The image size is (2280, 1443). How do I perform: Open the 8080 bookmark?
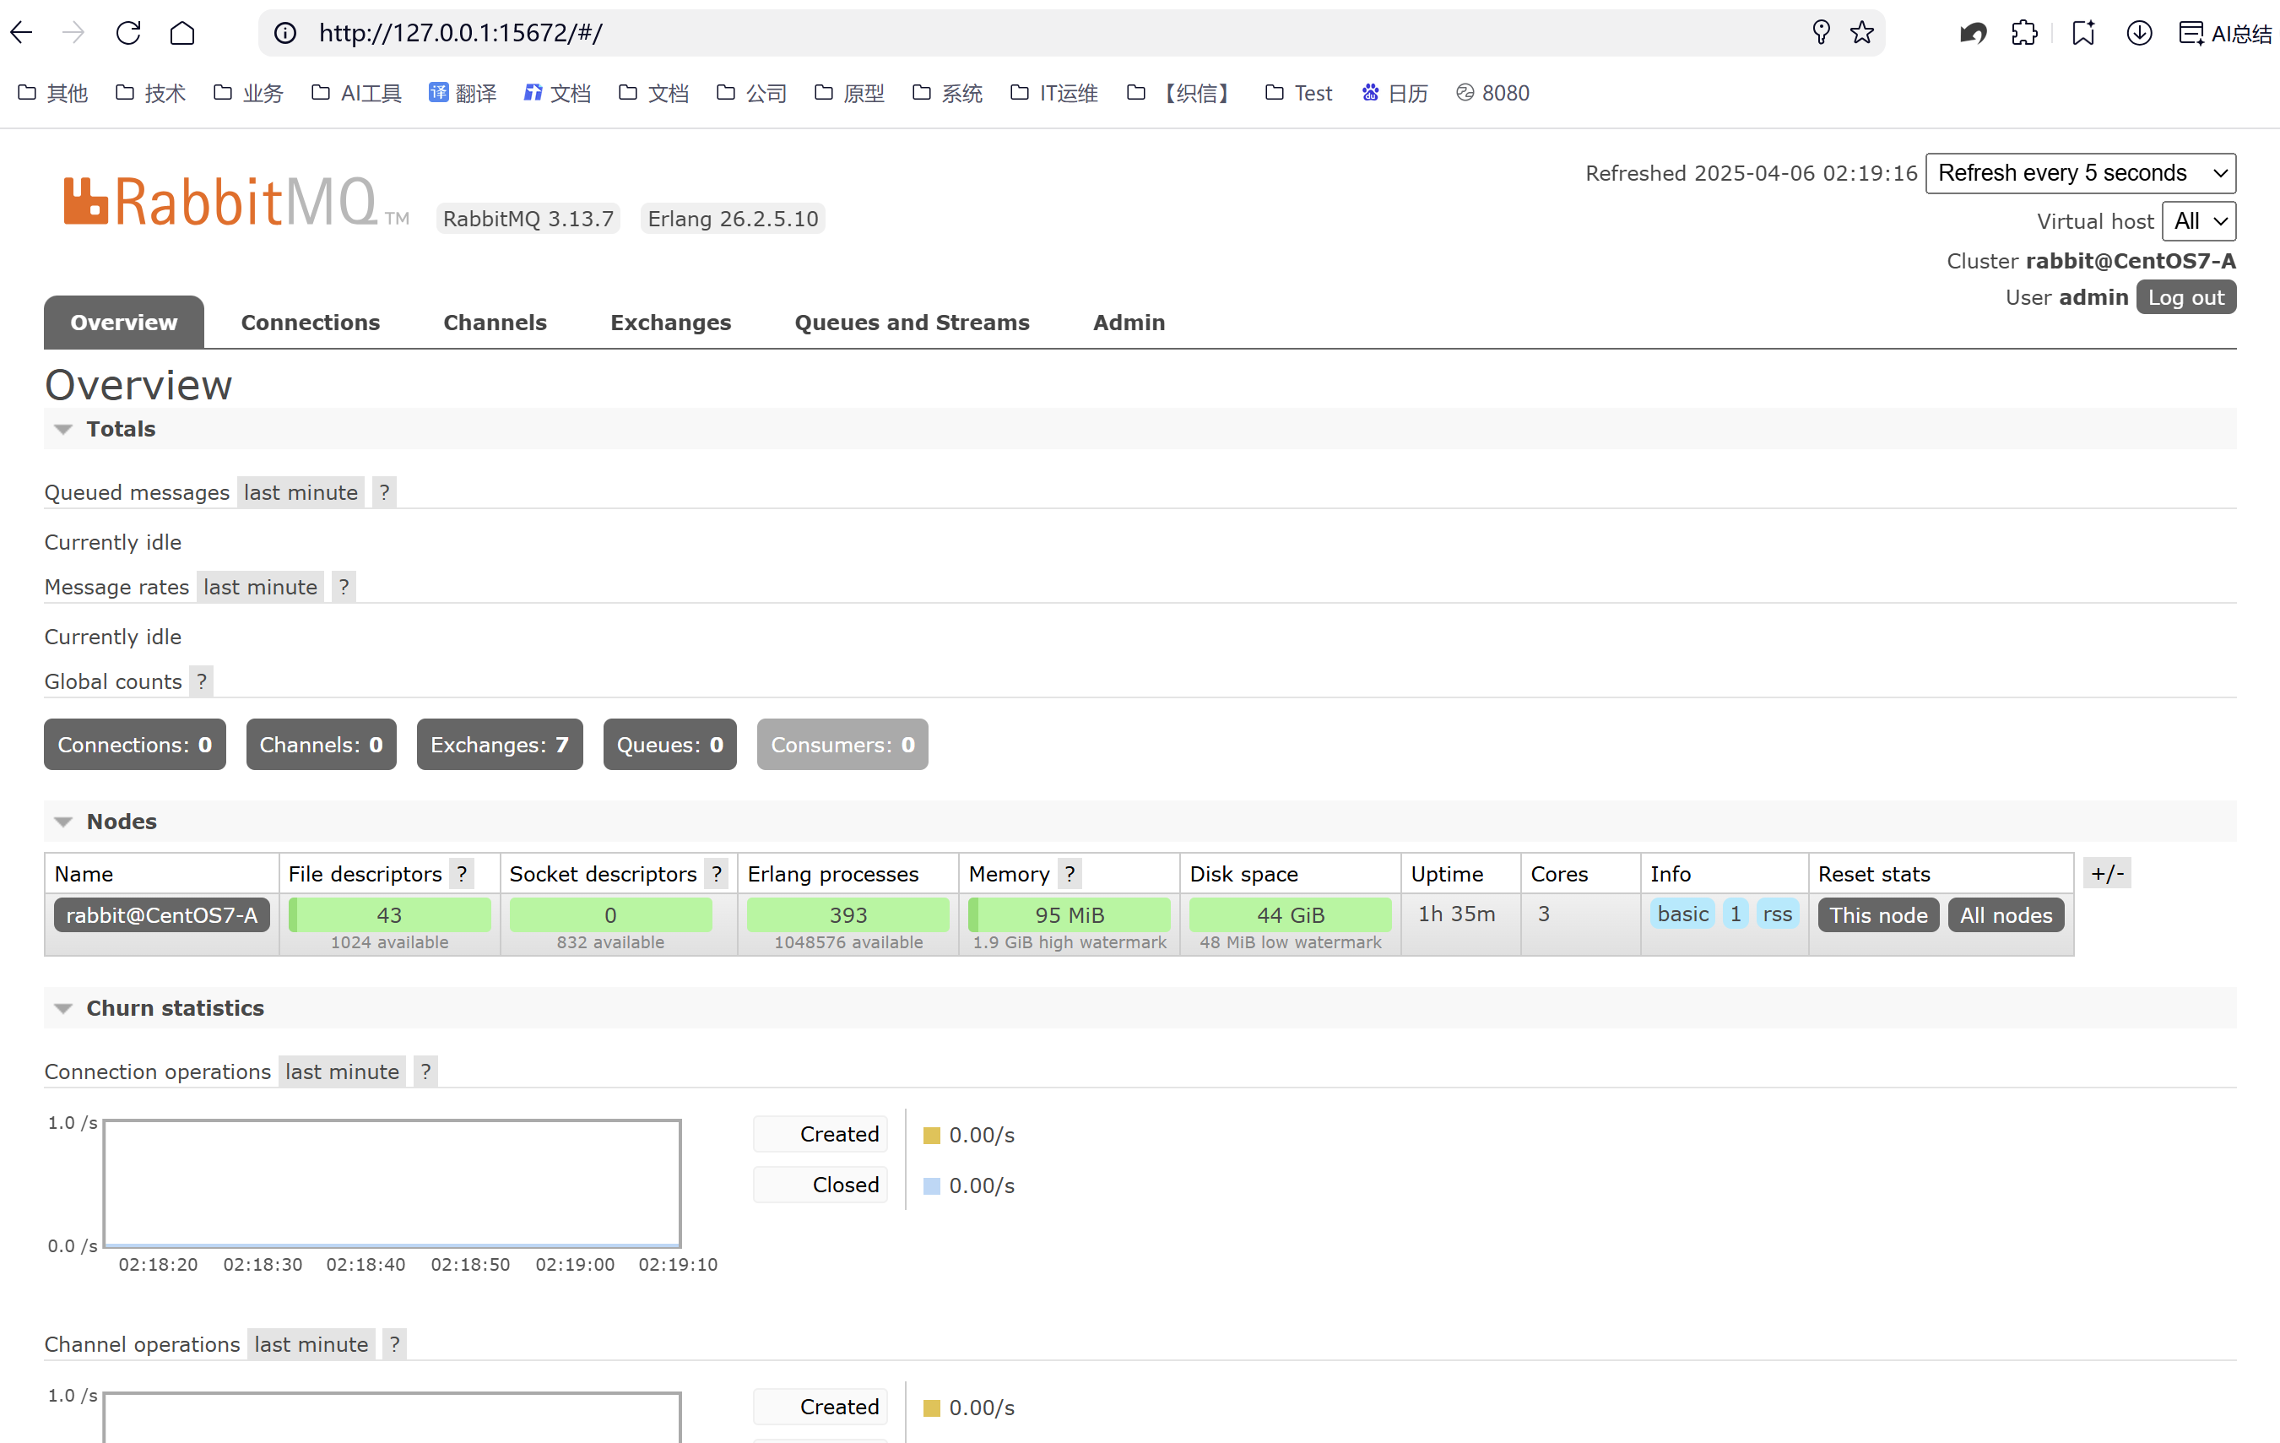[1492, 93]
